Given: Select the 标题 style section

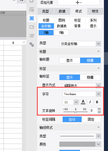Looking at the screenshot, I should click(46, 20).
